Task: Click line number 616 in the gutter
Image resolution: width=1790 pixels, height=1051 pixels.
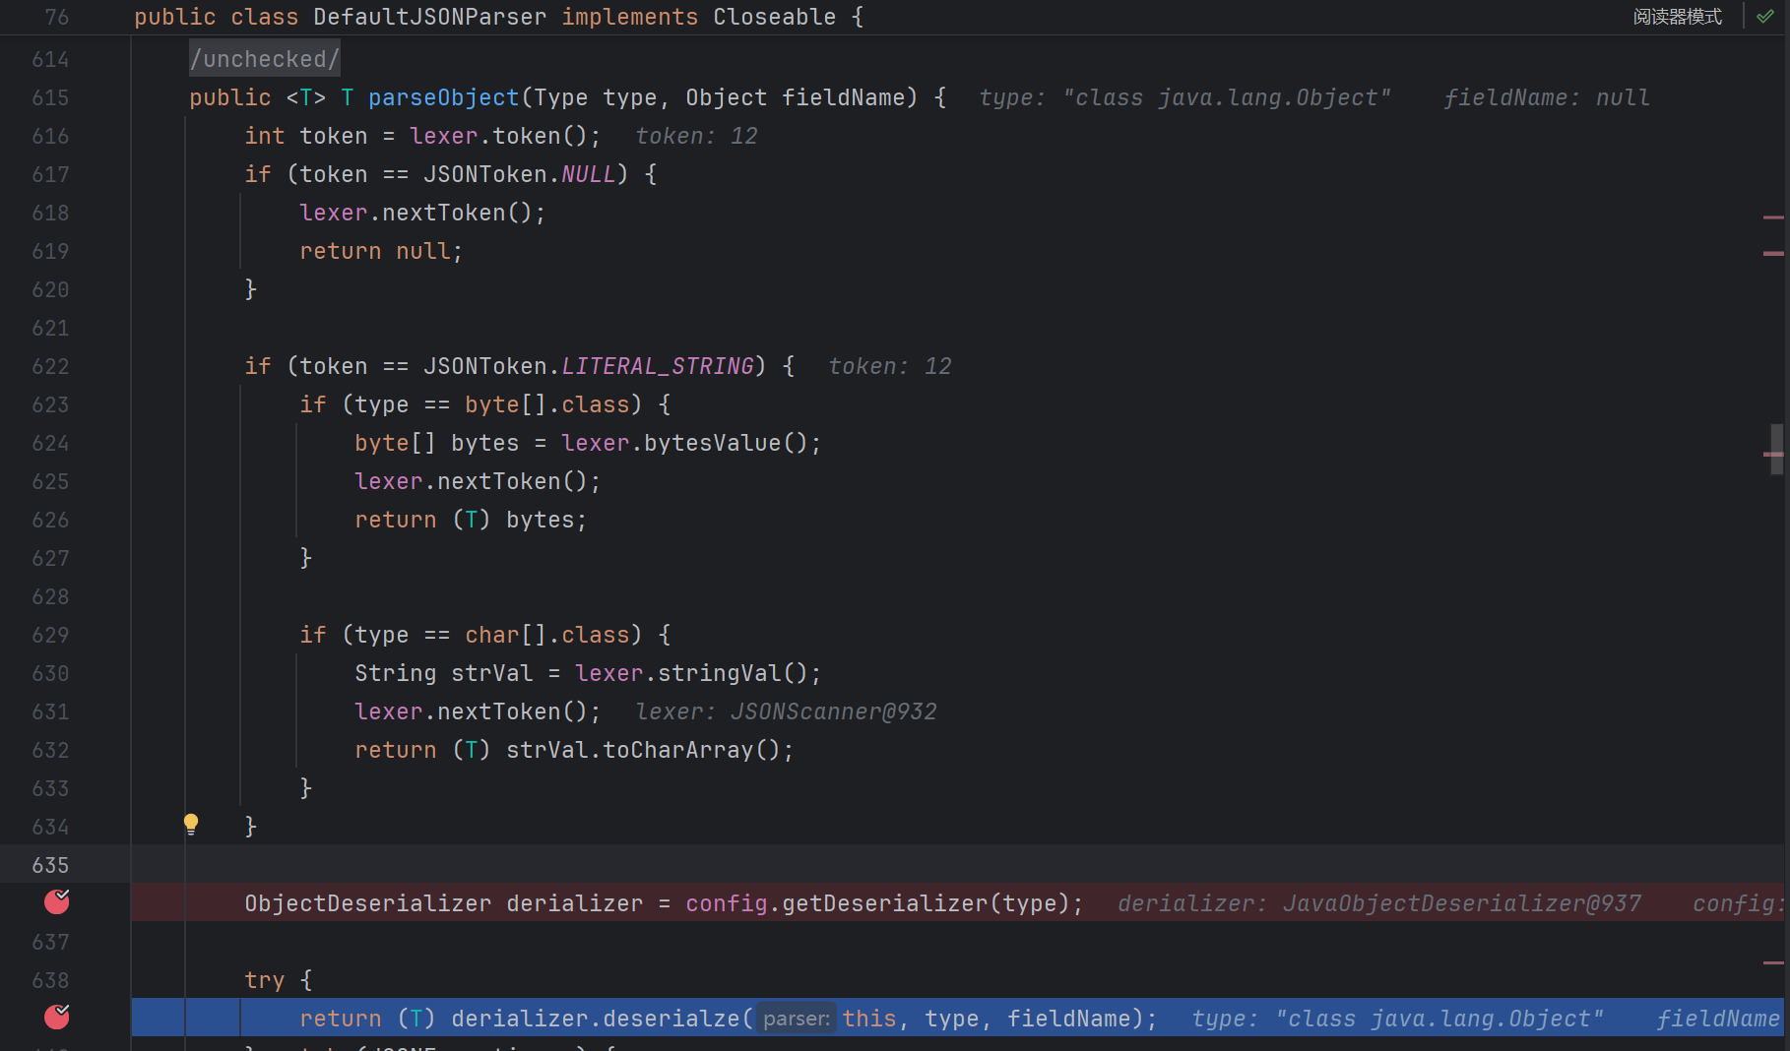Action: pyautogui.click(x=50, y=136)
